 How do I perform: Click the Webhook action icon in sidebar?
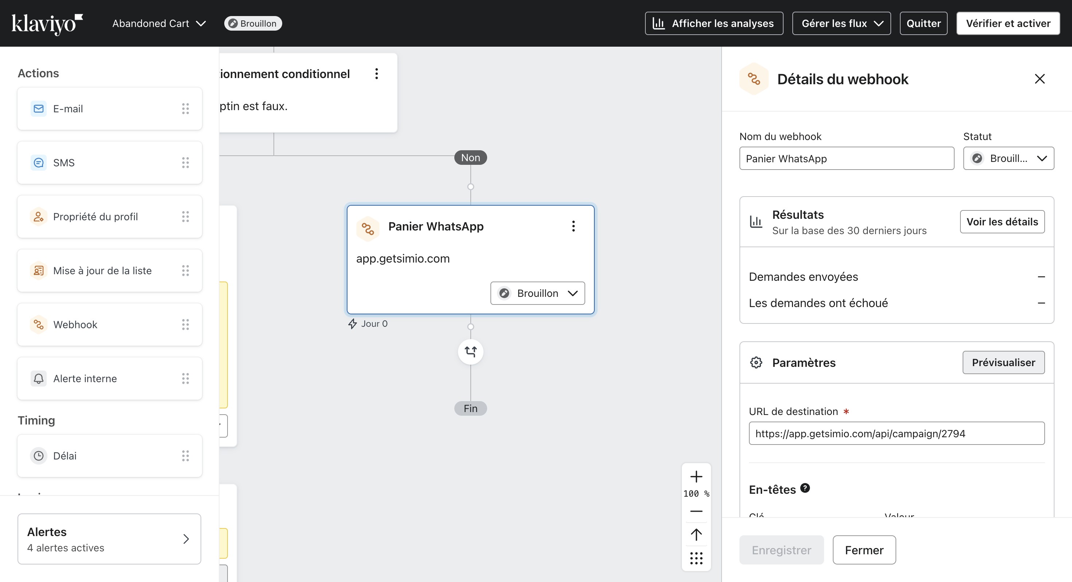[38, 324]
